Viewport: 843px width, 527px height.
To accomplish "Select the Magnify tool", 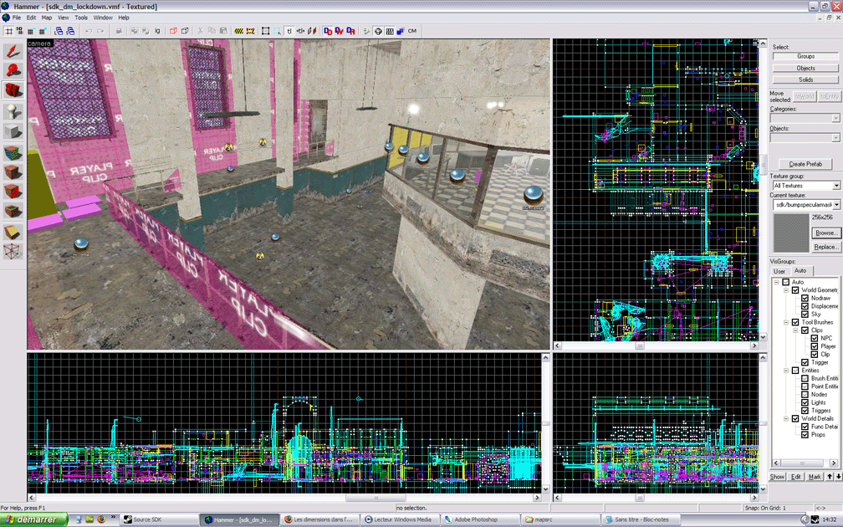I will pos(13,71).
